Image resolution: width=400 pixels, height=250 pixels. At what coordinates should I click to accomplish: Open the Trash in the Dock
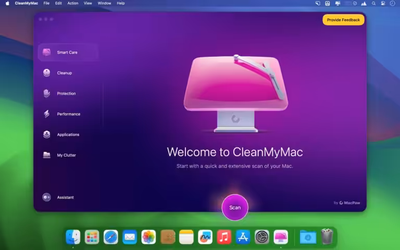[327, 236]
